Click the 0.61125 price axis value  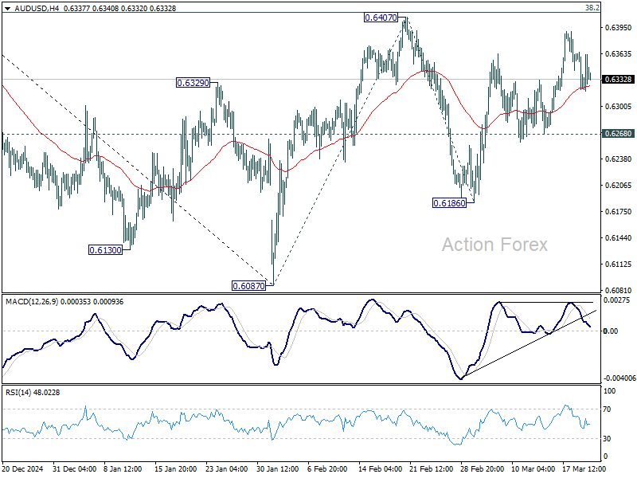coord(619,264)
